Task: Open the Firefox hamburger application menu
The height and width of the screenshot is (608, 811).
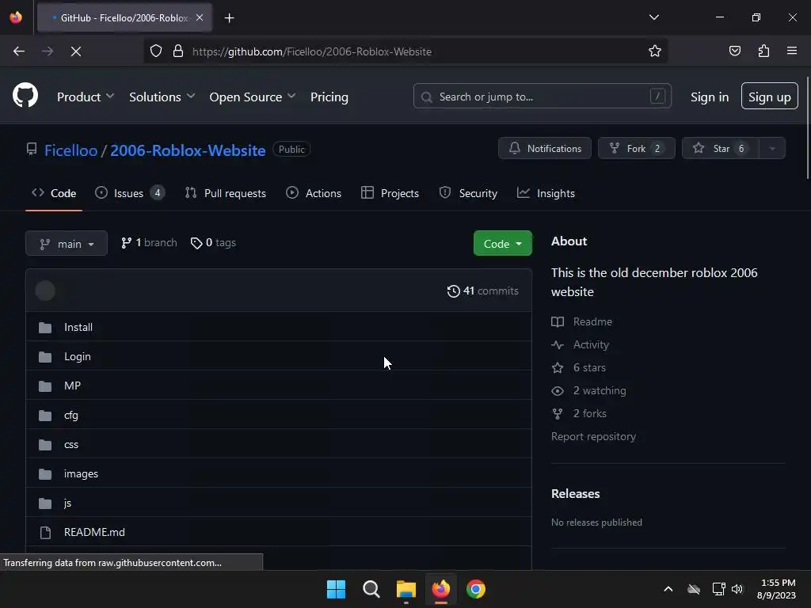Action: pos(792,51)
